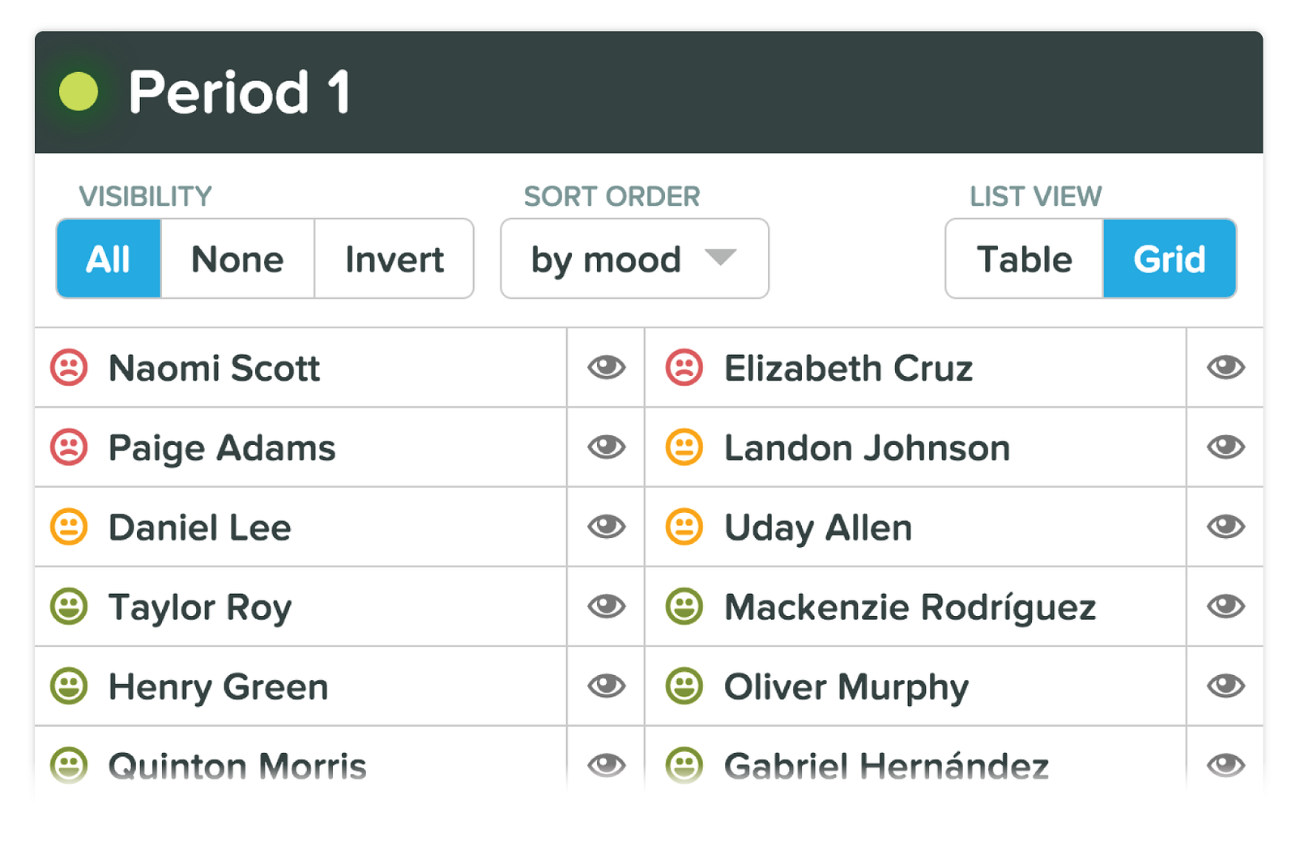
Task: Click Taylor Roy's green happy face icon
Action: 69,606
